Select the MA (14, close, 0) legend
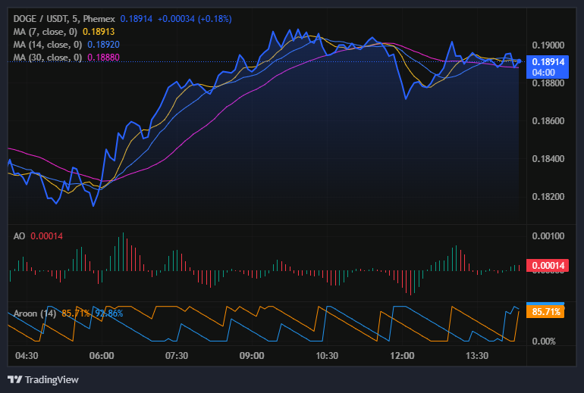Viewport: 584px width, 393px height. (50, 45)
